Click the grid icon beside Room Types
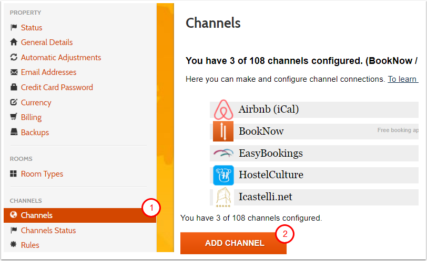This screenshot has width=427, height=261. point(13,173)
